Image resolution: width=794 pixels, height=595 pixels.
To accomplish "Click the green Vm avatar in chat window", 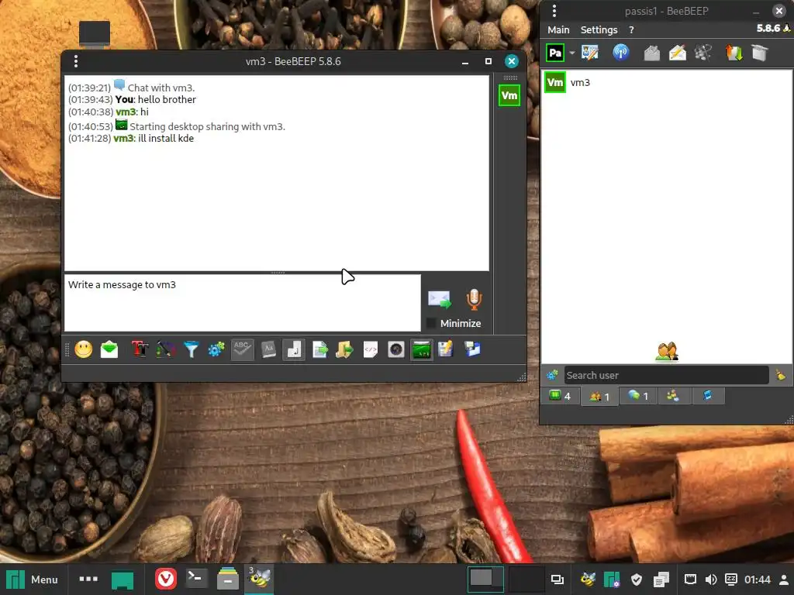I will (509, 95).
